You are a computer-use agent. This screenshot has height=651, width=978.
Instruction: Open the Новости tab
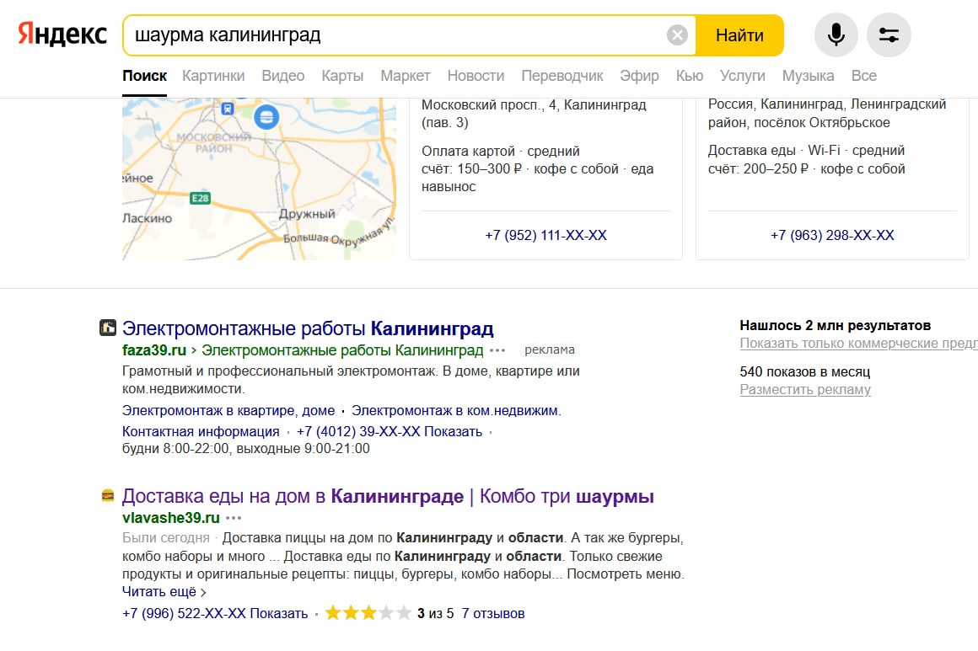pyautogui.click(x=476, y=76)
